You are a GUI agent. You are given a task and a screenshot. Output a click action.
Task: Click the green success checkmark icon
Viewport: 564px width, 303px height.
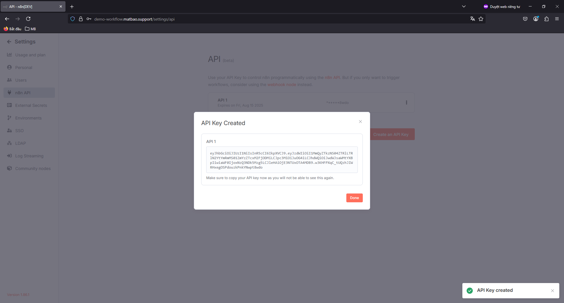click(x=470, y=290)
